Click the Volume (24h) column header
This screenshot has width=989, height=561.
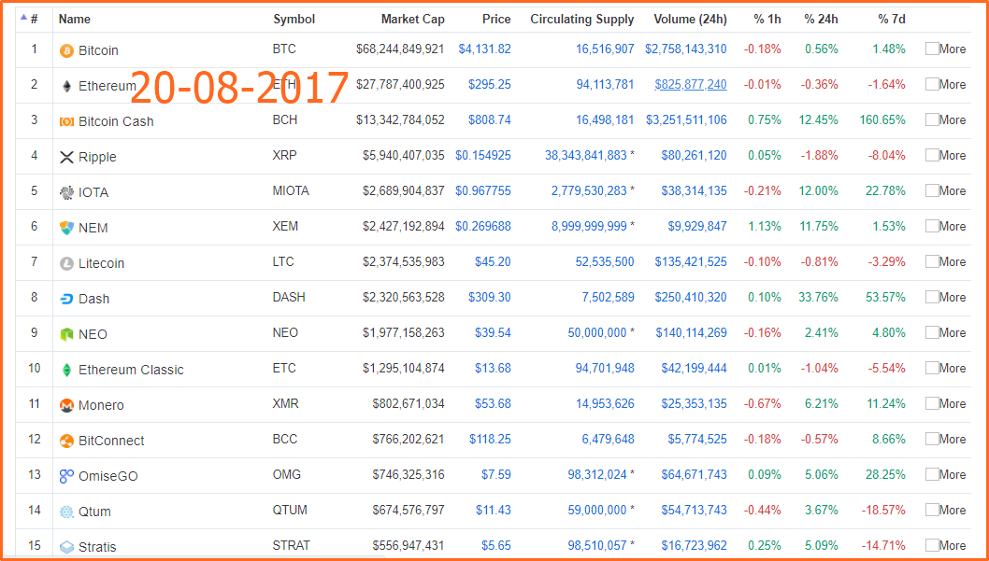690,20
